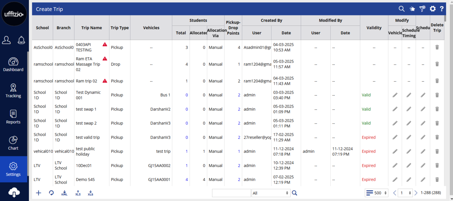Image resolution: width=453 pixels, height=201 pixels.
Task: Open the page number selector dropdown
Action: [x=405, y=193]
